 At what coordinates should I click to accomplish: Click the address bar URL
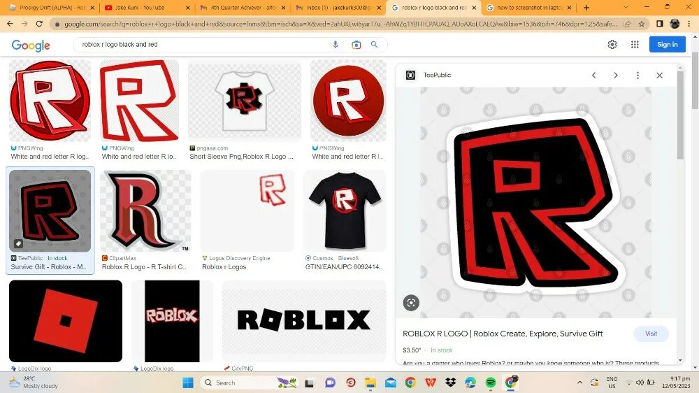(x=340, y=24)
